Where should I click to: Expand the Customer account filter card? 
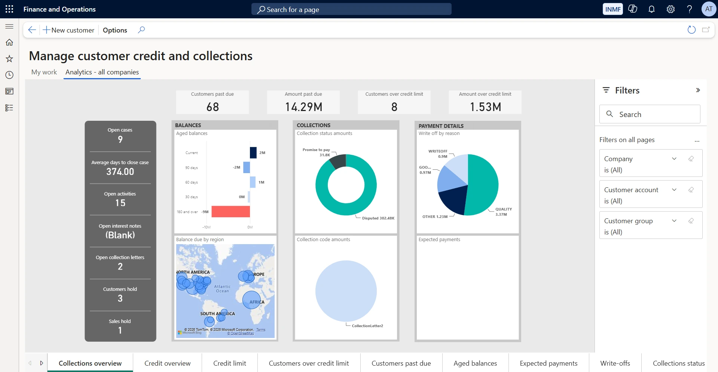pos(674,190)
